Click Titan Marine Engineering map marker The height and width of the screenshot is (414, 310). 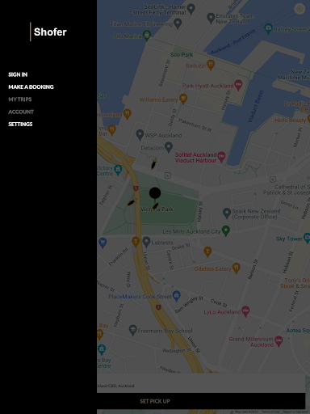tap(178, 23)
